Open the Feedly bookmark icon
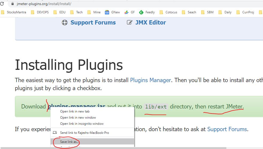263x149 pixels. click(x=141, y=12)
